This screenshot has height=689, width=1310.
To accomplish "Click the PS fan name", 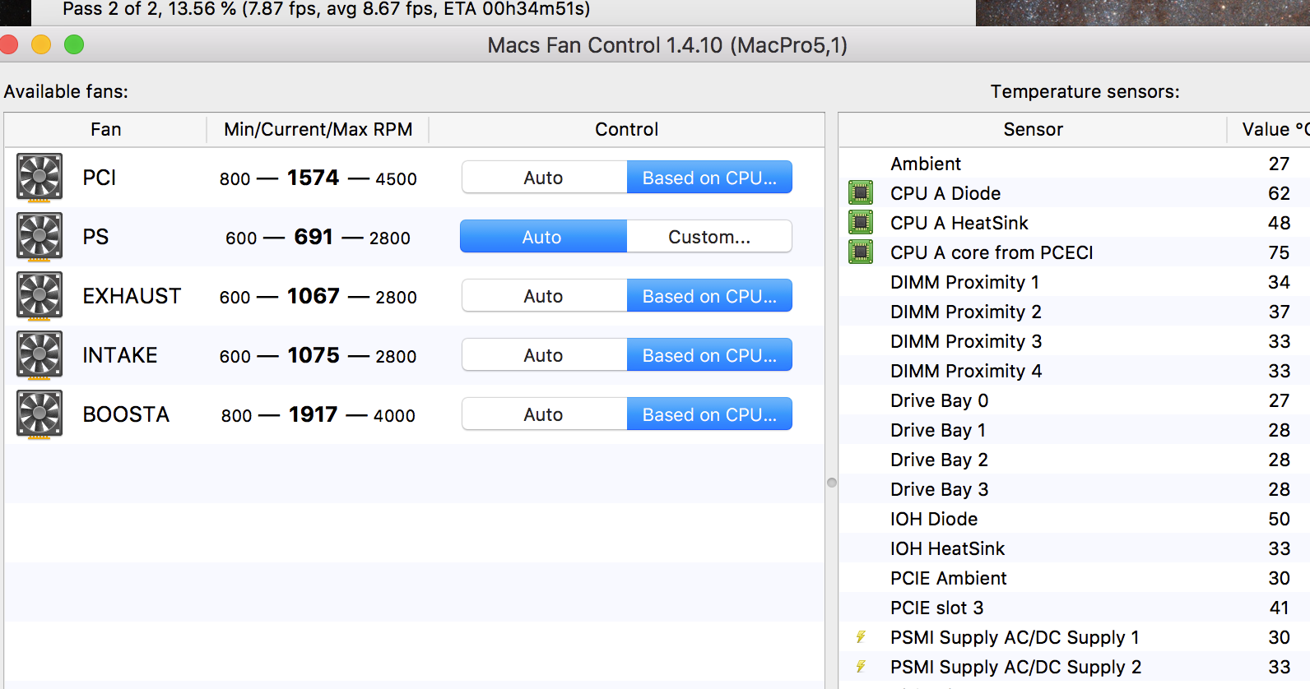I will click(95, 237).
